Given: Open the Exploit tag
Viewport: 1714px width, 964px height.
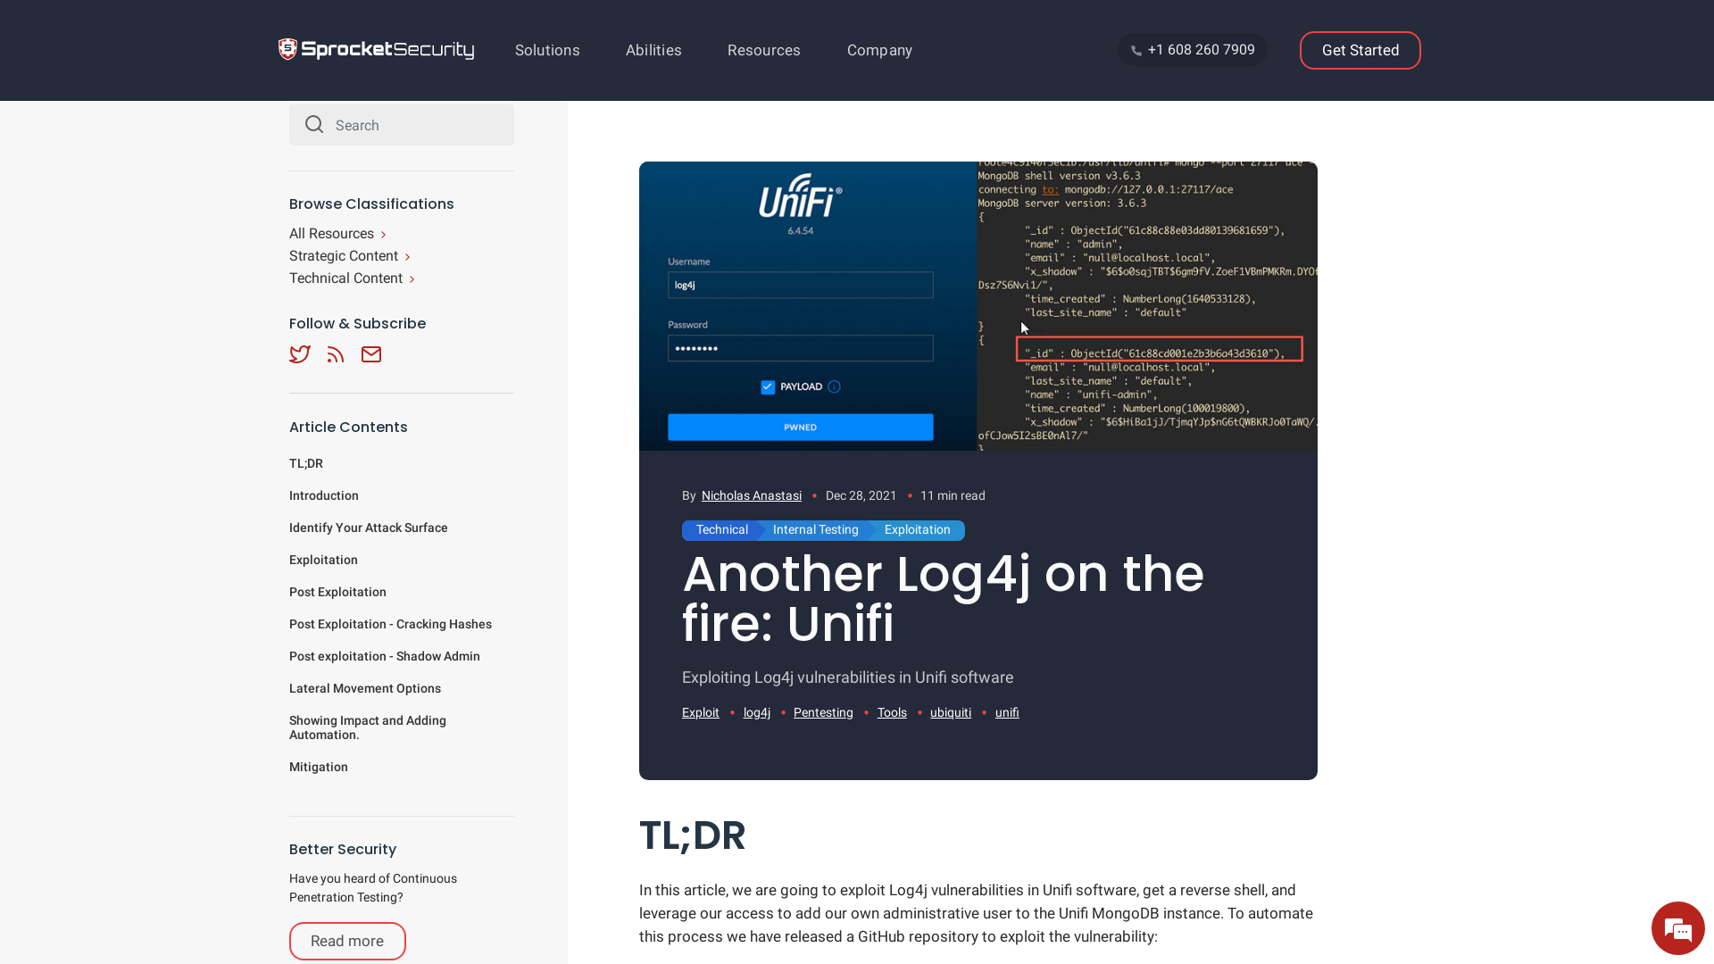Looking at the screenshot, I should [701, 712].
